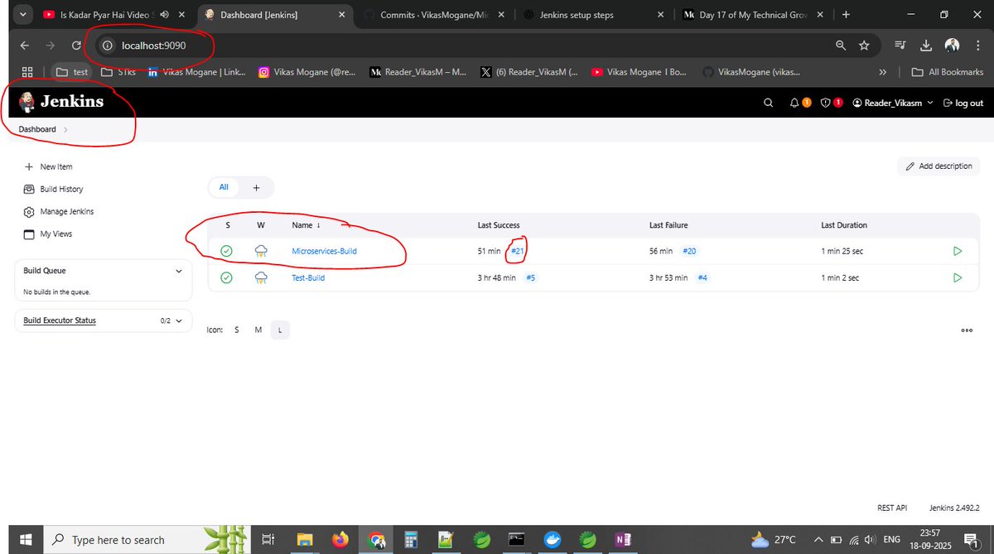The image size is (994, 554).
Task: Sort by Last Success column header
Action: coord(499,225)
